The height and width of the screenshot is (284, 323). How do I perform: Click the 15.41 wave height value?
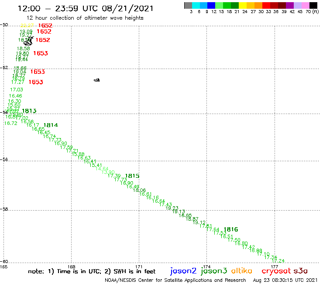click(96, 165)
